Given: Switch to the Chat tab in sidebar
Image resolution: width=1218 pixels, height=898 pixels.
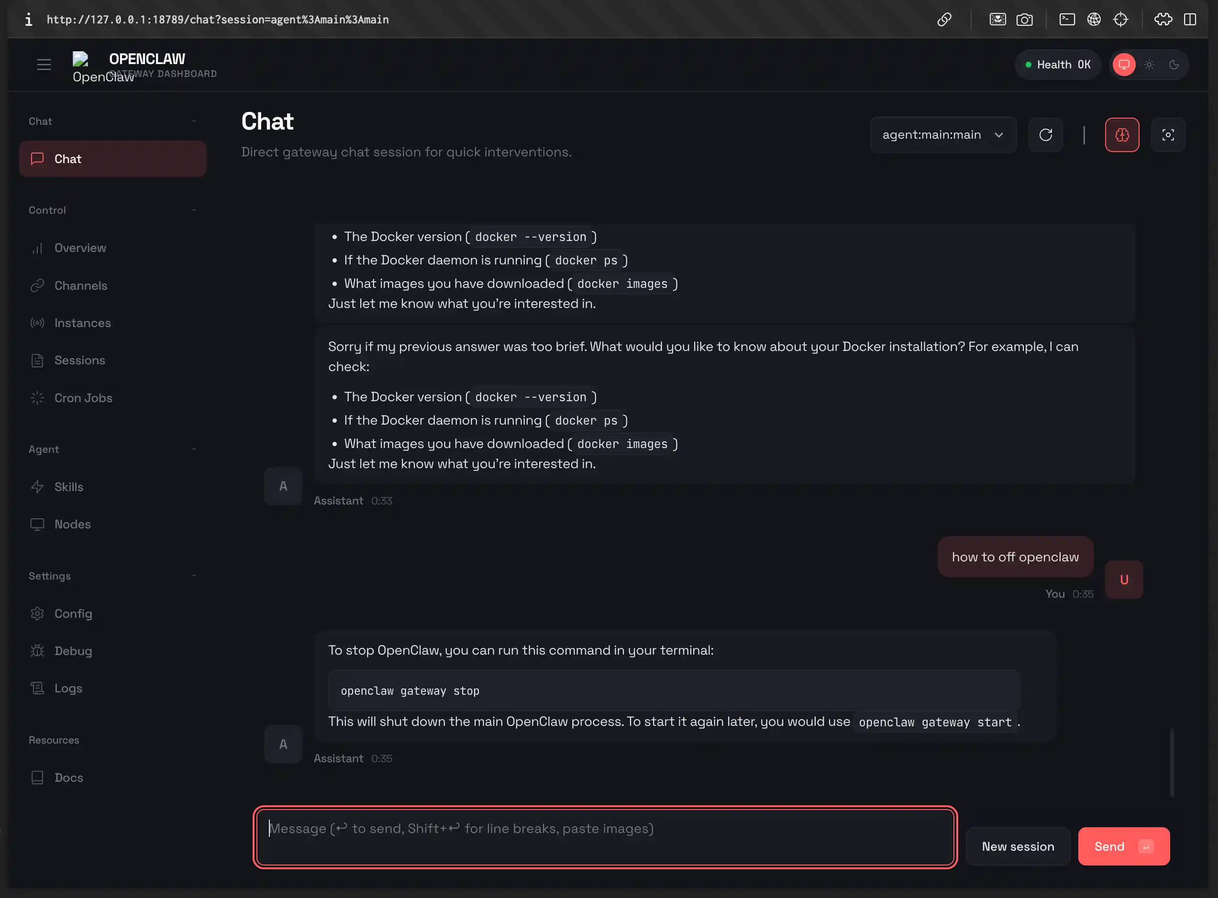Looking at the screenshot, I should 67,158.
